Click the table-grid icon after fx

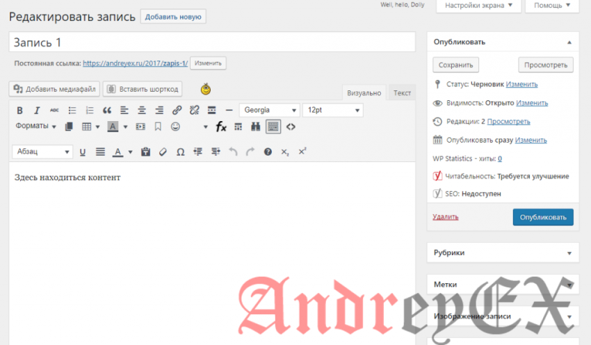[x=238, y=127]
